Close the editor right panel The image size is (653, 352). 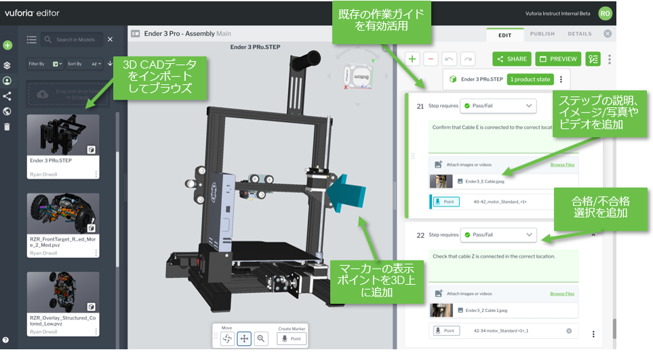608,34
